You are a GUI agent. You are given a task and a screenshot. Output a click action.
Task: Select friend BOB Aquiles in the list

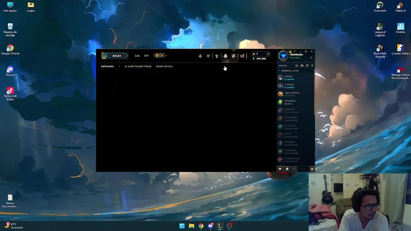coord(295,119)
